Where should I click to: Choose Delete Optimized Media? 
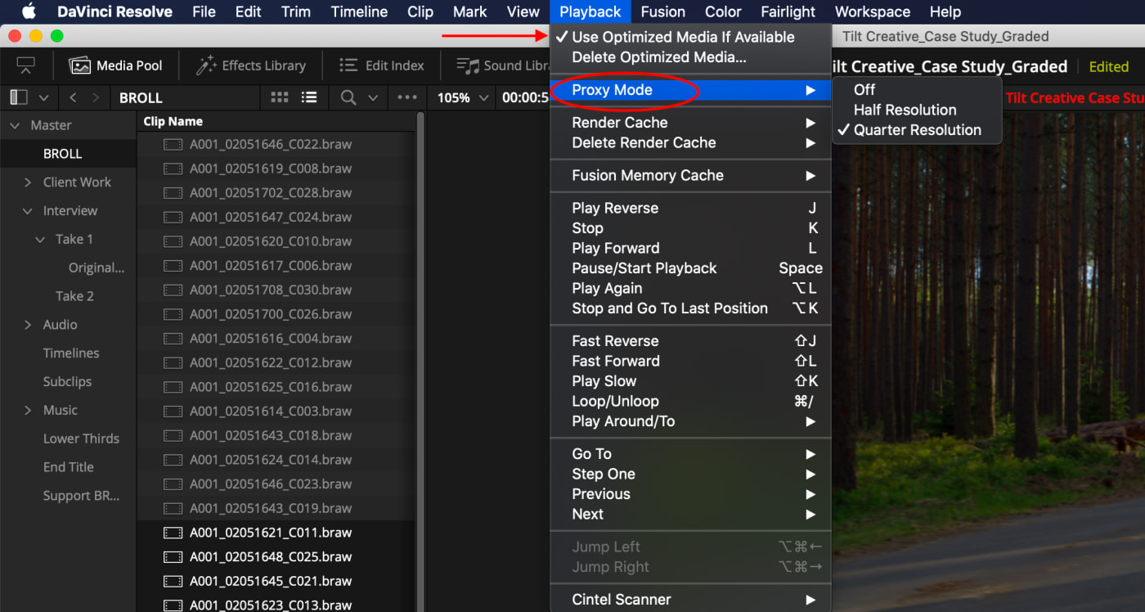pos(690,57)
